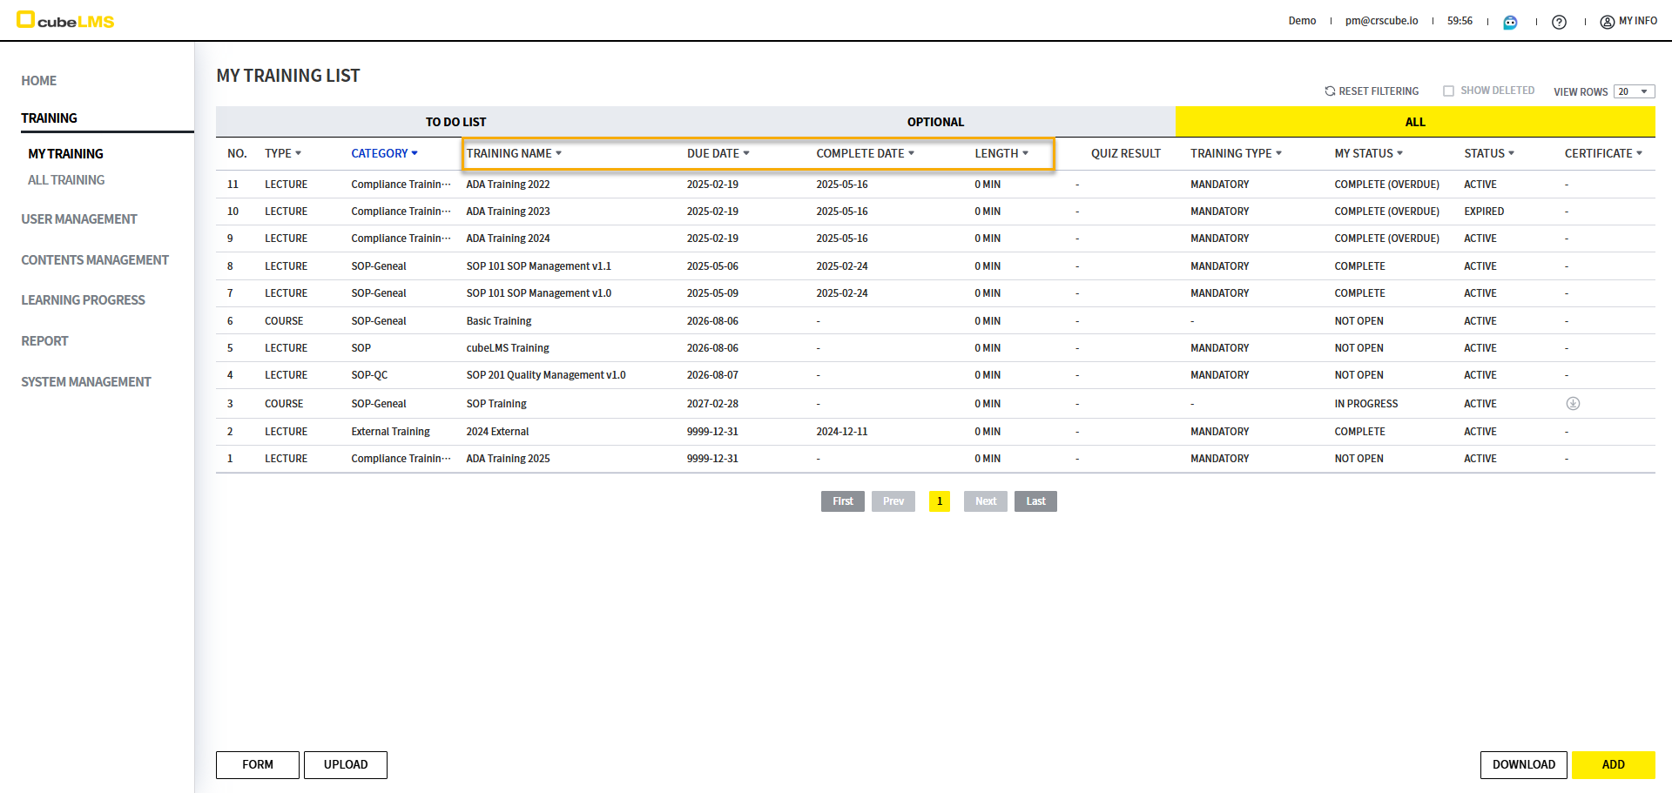Click the yellow Add button
Image resolution: width=1672 pixels, height=793 pixels.
tap(1613, 764)
